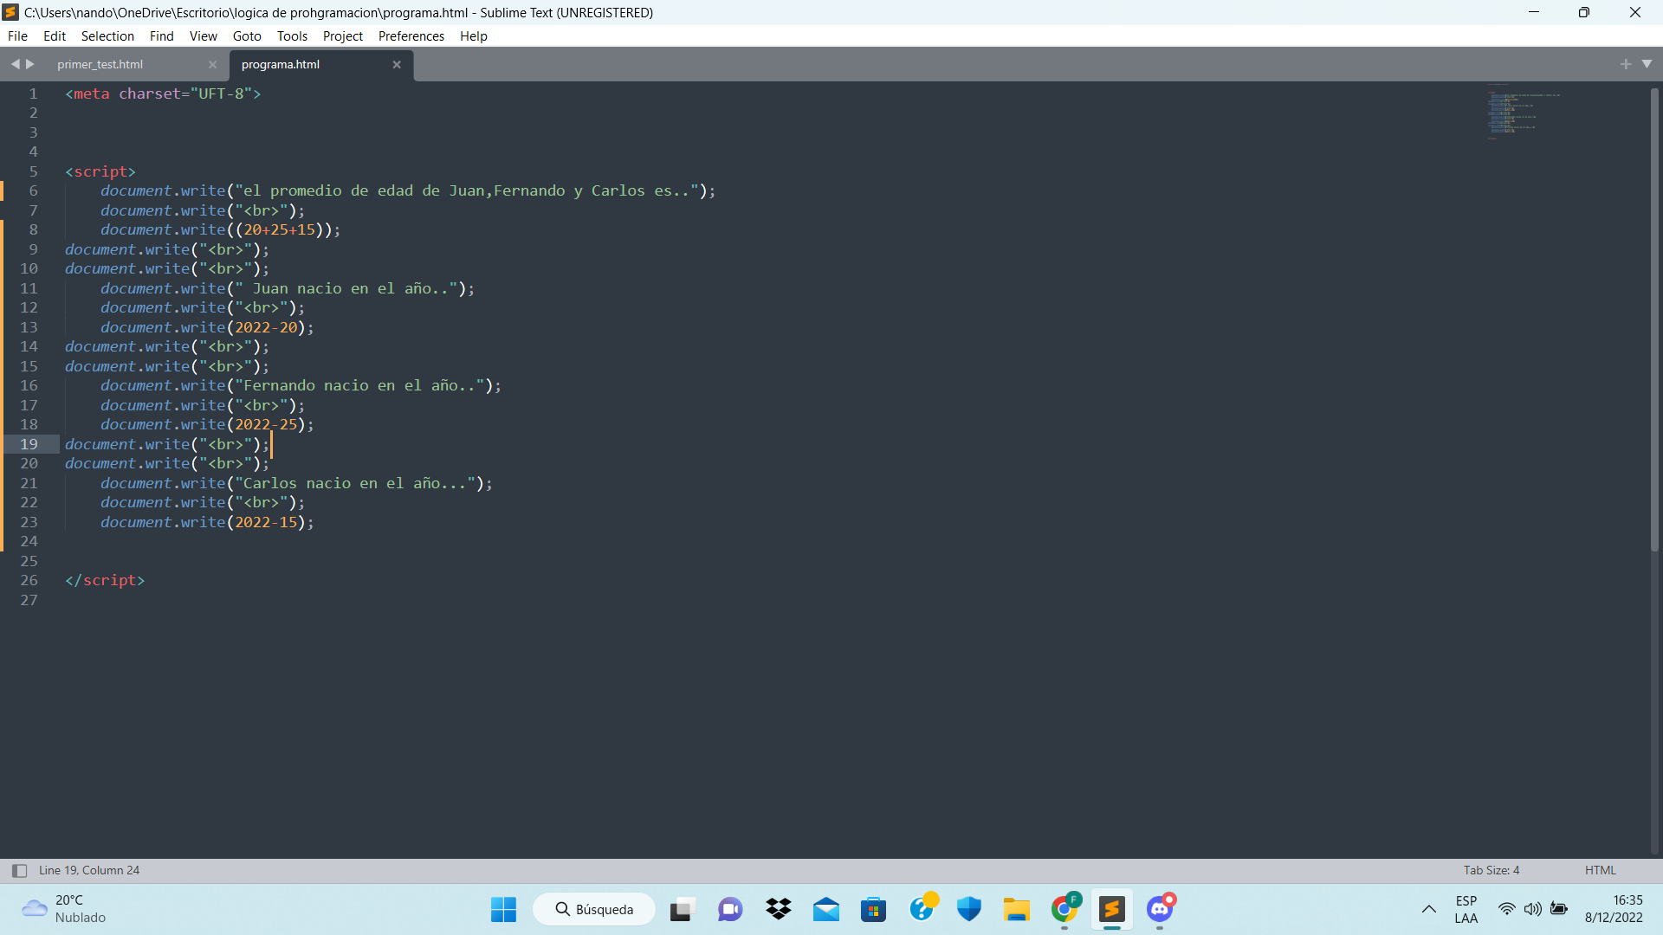This screenshot has height=935, width=1663.
Task: Close the programa.html tab
Action: [397, 64]
